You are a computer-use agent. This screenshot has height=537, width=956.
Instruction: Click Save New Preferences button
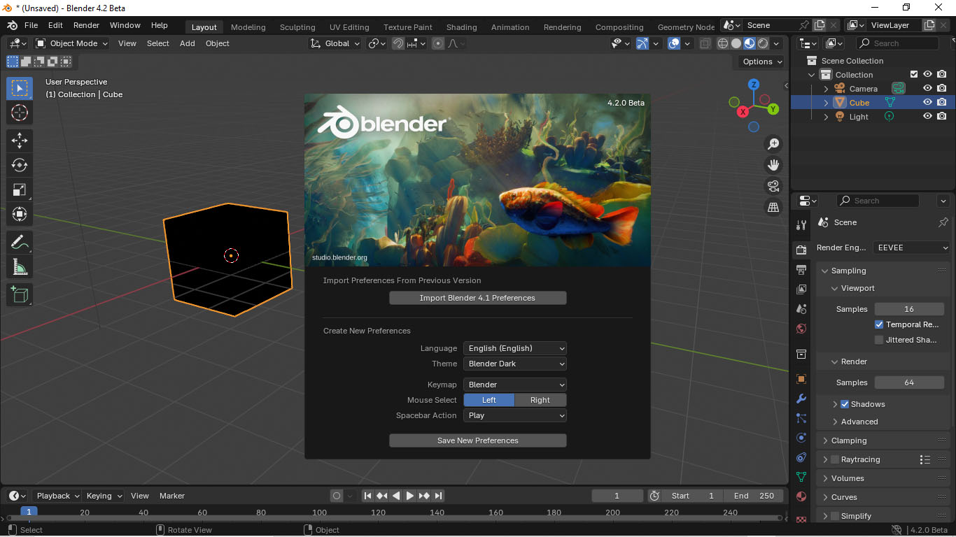pos(477,441)
